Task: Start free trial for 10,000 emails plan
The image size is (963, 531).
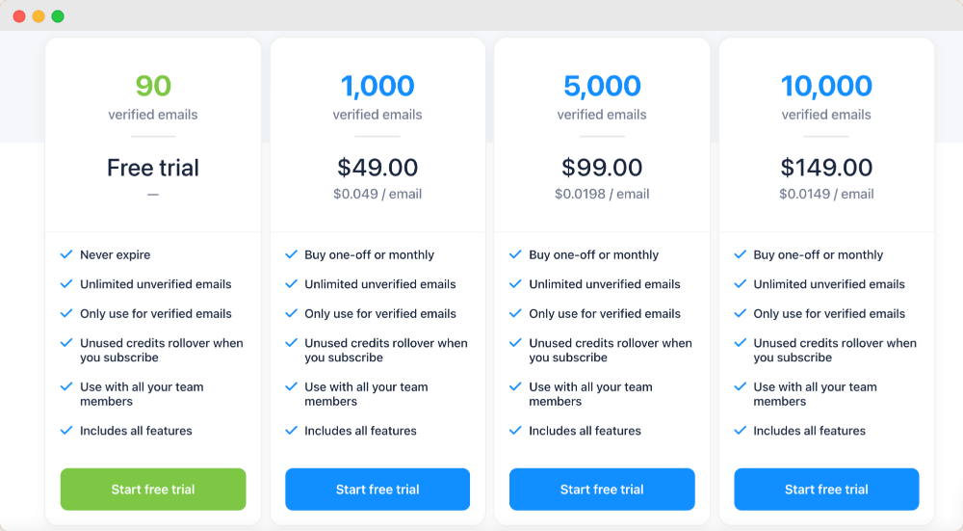Action: point(826,490)
